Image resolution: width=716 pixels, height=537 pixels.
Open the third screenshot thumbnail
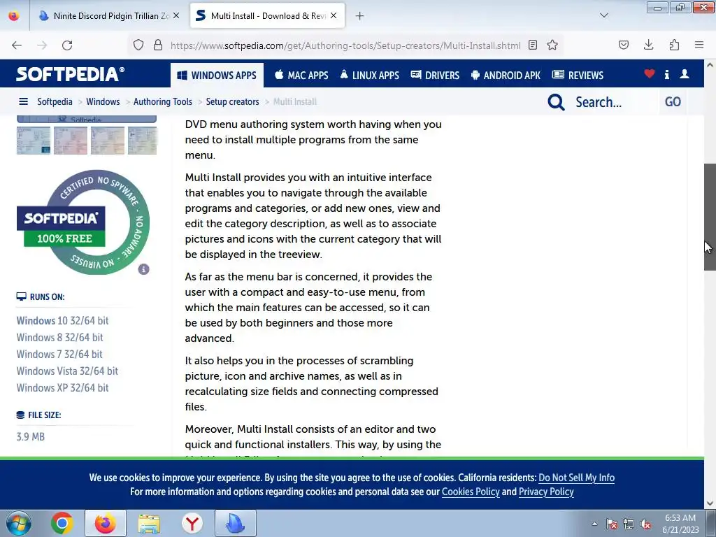[107, 140]
